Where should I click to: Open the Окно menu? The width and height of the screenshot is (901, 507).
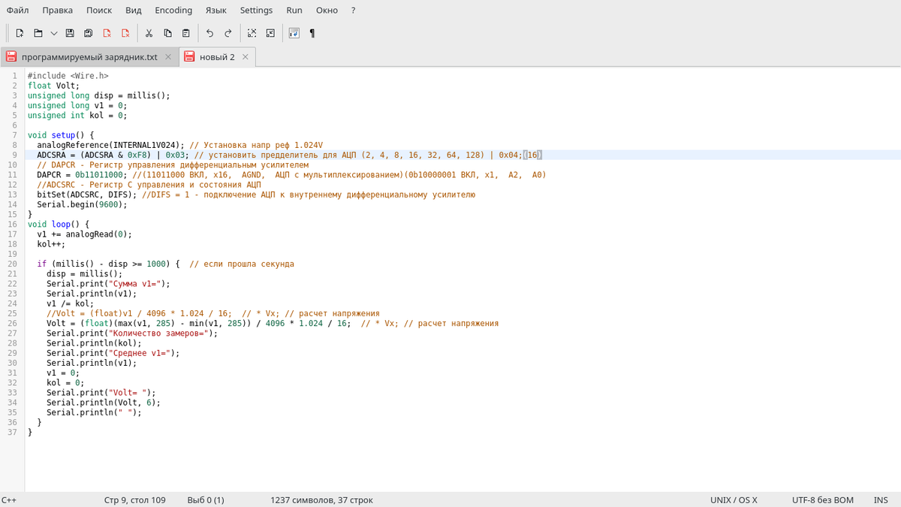click(327, 10)
